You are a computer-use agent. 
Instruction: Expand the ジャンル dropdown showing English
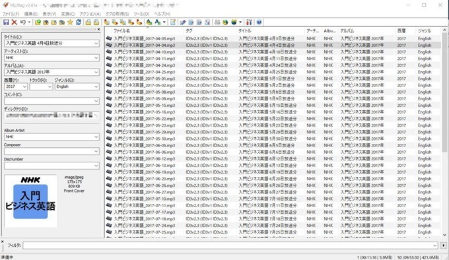(96, 86)
